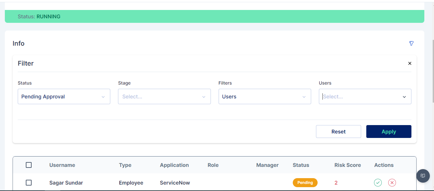Click chevron arrow in Status dropdown
434x191 pixels.
click(x=103, y=97)
